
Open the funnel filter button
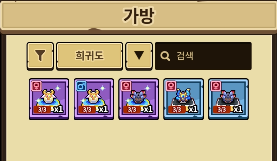(40, 56)
